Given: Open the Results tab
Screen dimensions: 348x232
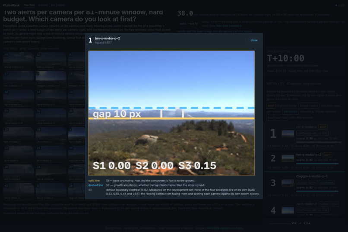Looking at the screenshot, I should point(43,5).
